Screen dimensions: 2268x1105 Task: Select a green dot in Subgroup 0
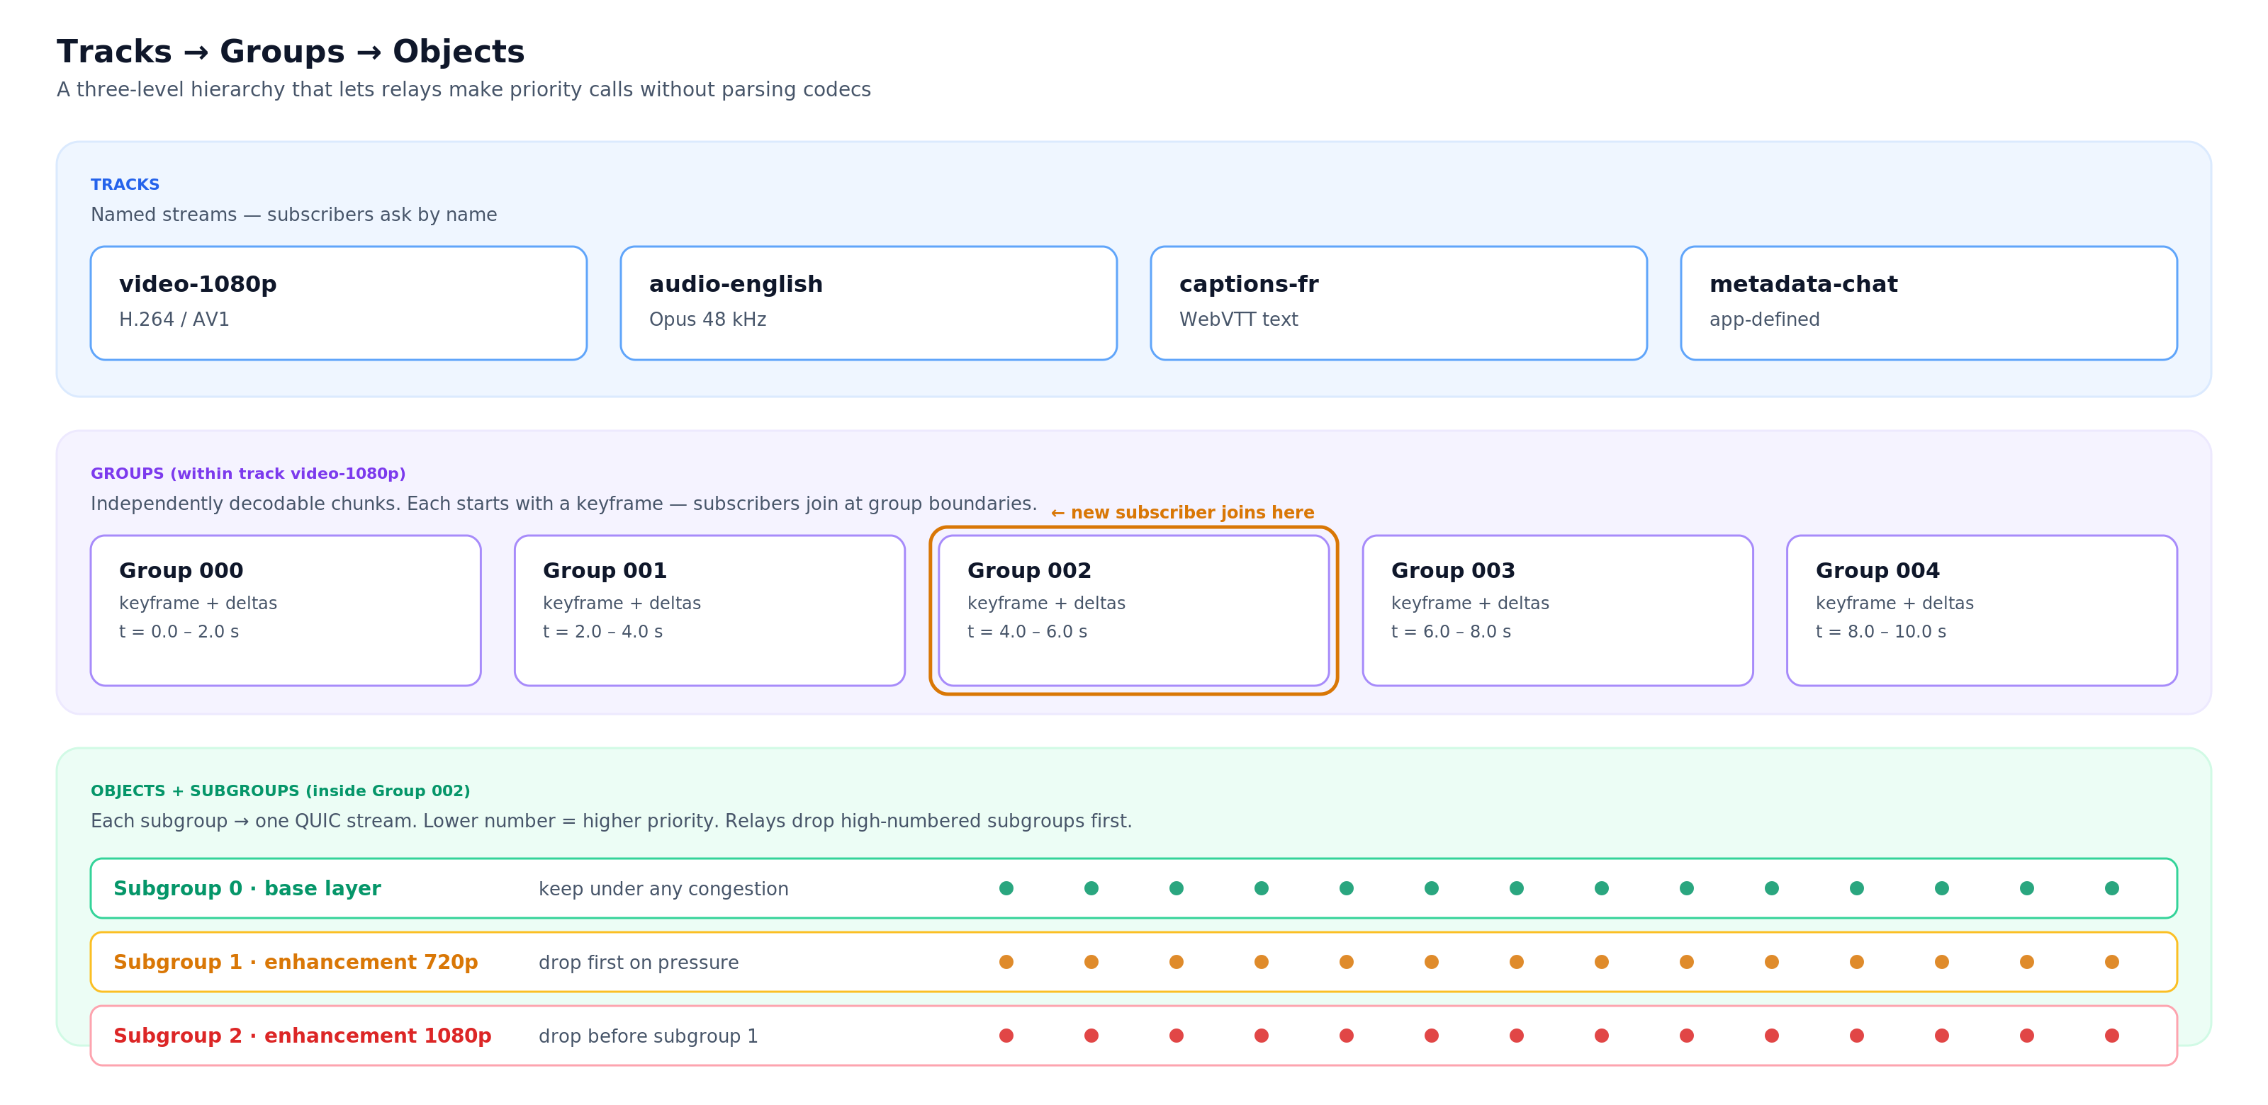pyautogui.click(x=1345, y=888)
